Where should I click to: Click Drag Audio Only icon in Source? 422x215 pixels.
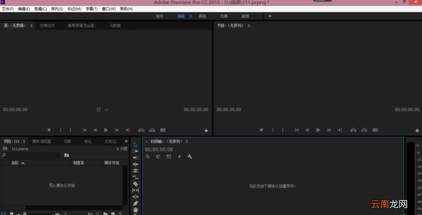point(107,109)
